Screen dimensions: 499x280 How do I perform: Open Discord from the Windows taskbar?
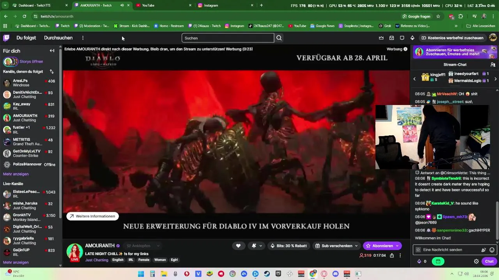(x=335, y=274)
